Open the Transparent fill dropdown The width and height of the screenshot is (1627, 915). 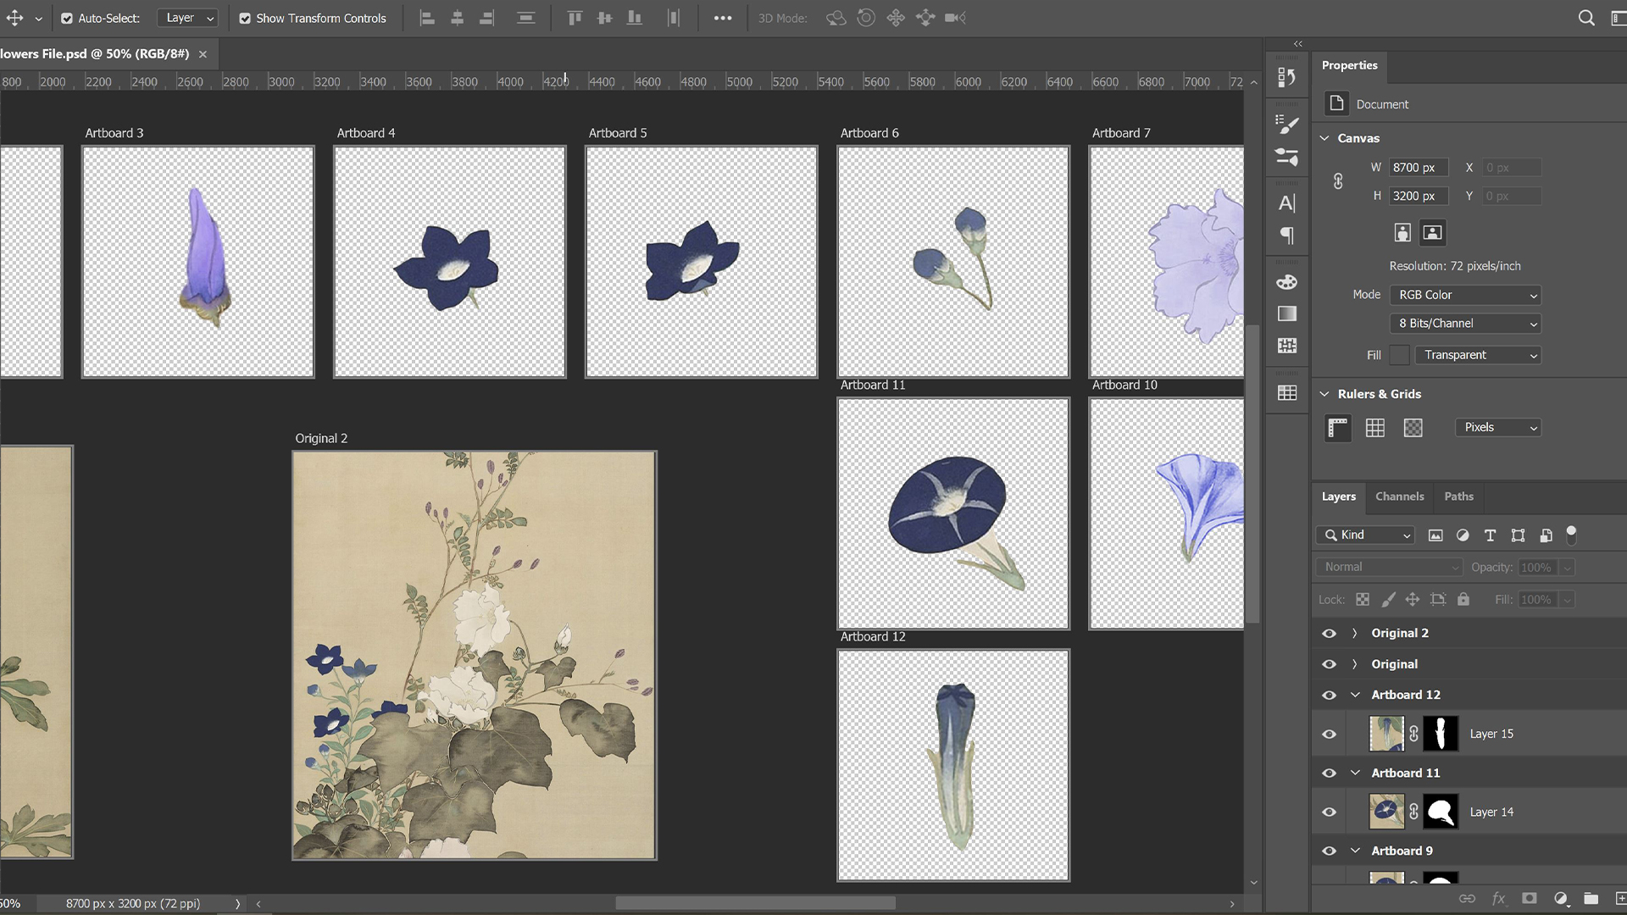(x=1478, y=355)
